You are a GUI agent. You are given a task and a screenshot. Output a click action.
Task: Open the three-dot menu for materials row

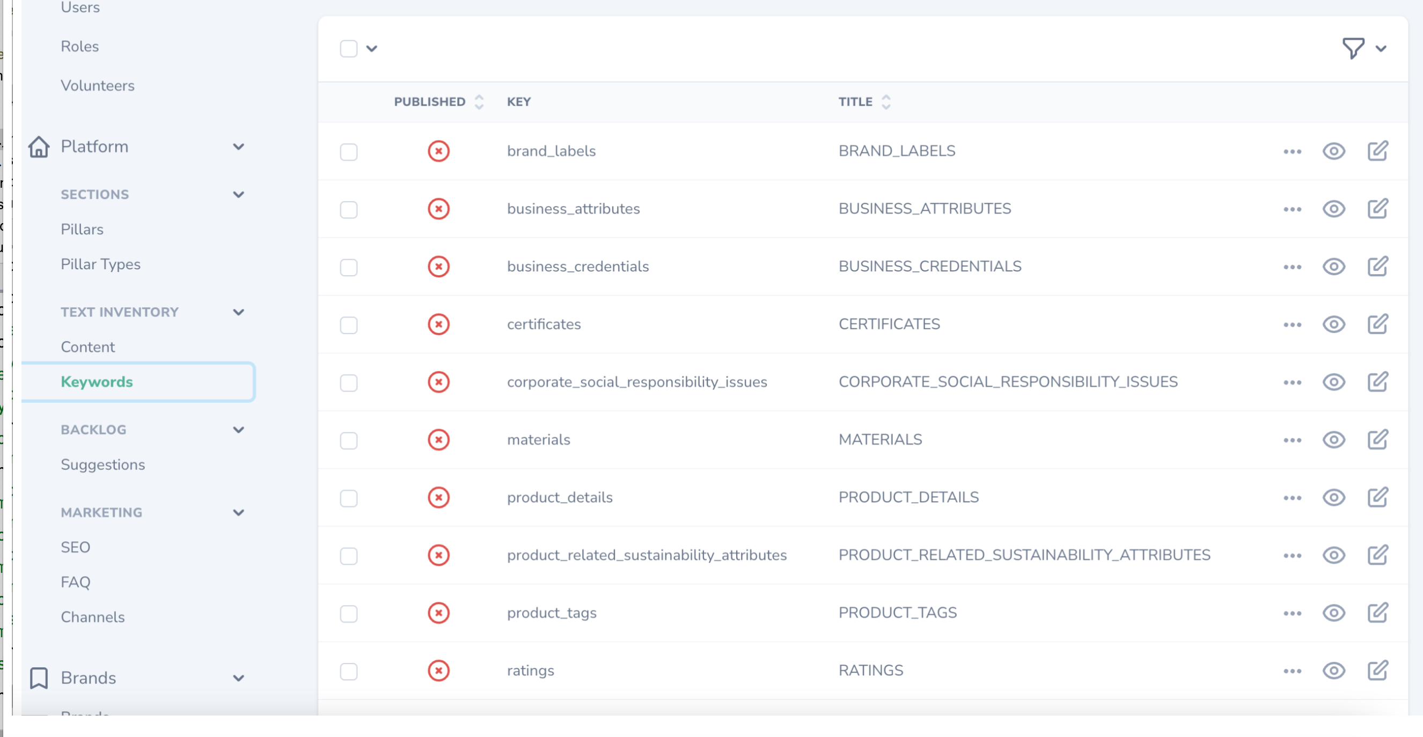pos(1292,440)
